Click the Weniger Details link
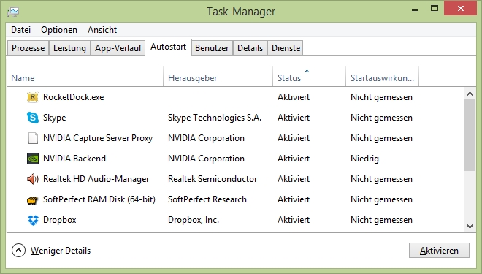The height and width of the screenshot is (274, 482). click(x=61, y=251)
